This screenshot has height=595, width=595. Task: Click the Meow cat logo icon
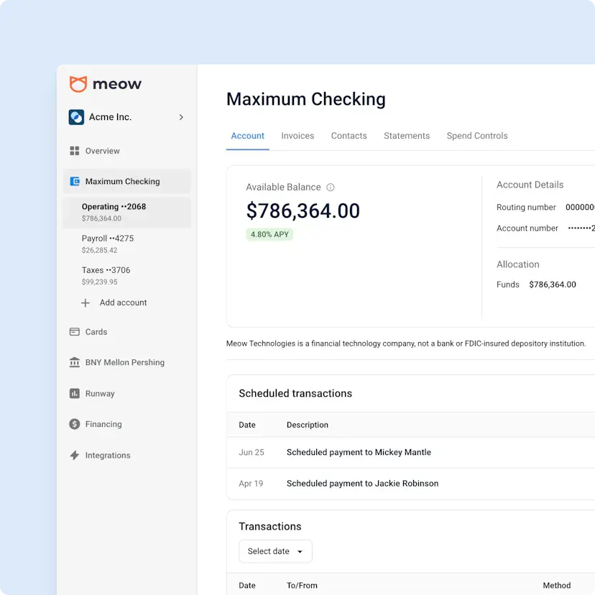pyautogui.click(x=78, y=84)
